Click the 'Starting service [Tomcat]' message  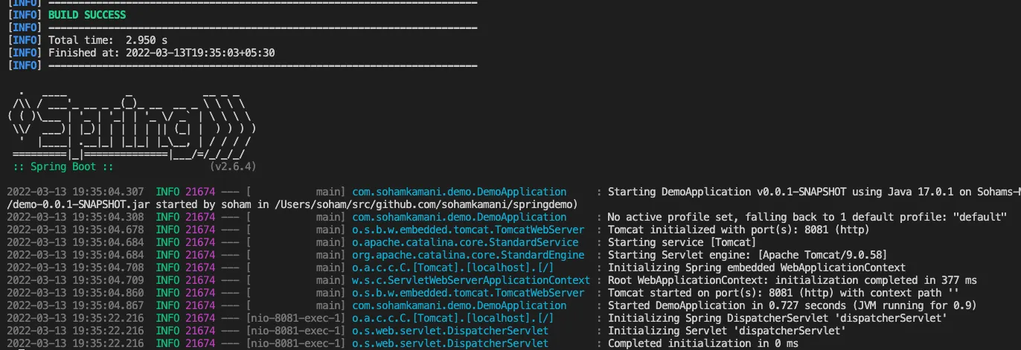point(682,242)
